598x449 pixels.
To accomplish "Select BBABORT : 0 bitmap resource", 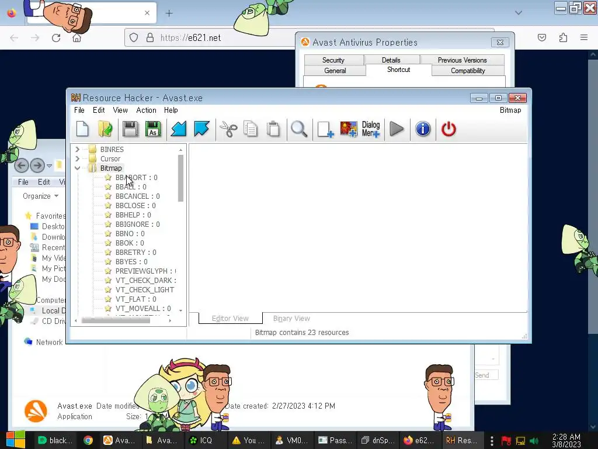I will [136, 177].
